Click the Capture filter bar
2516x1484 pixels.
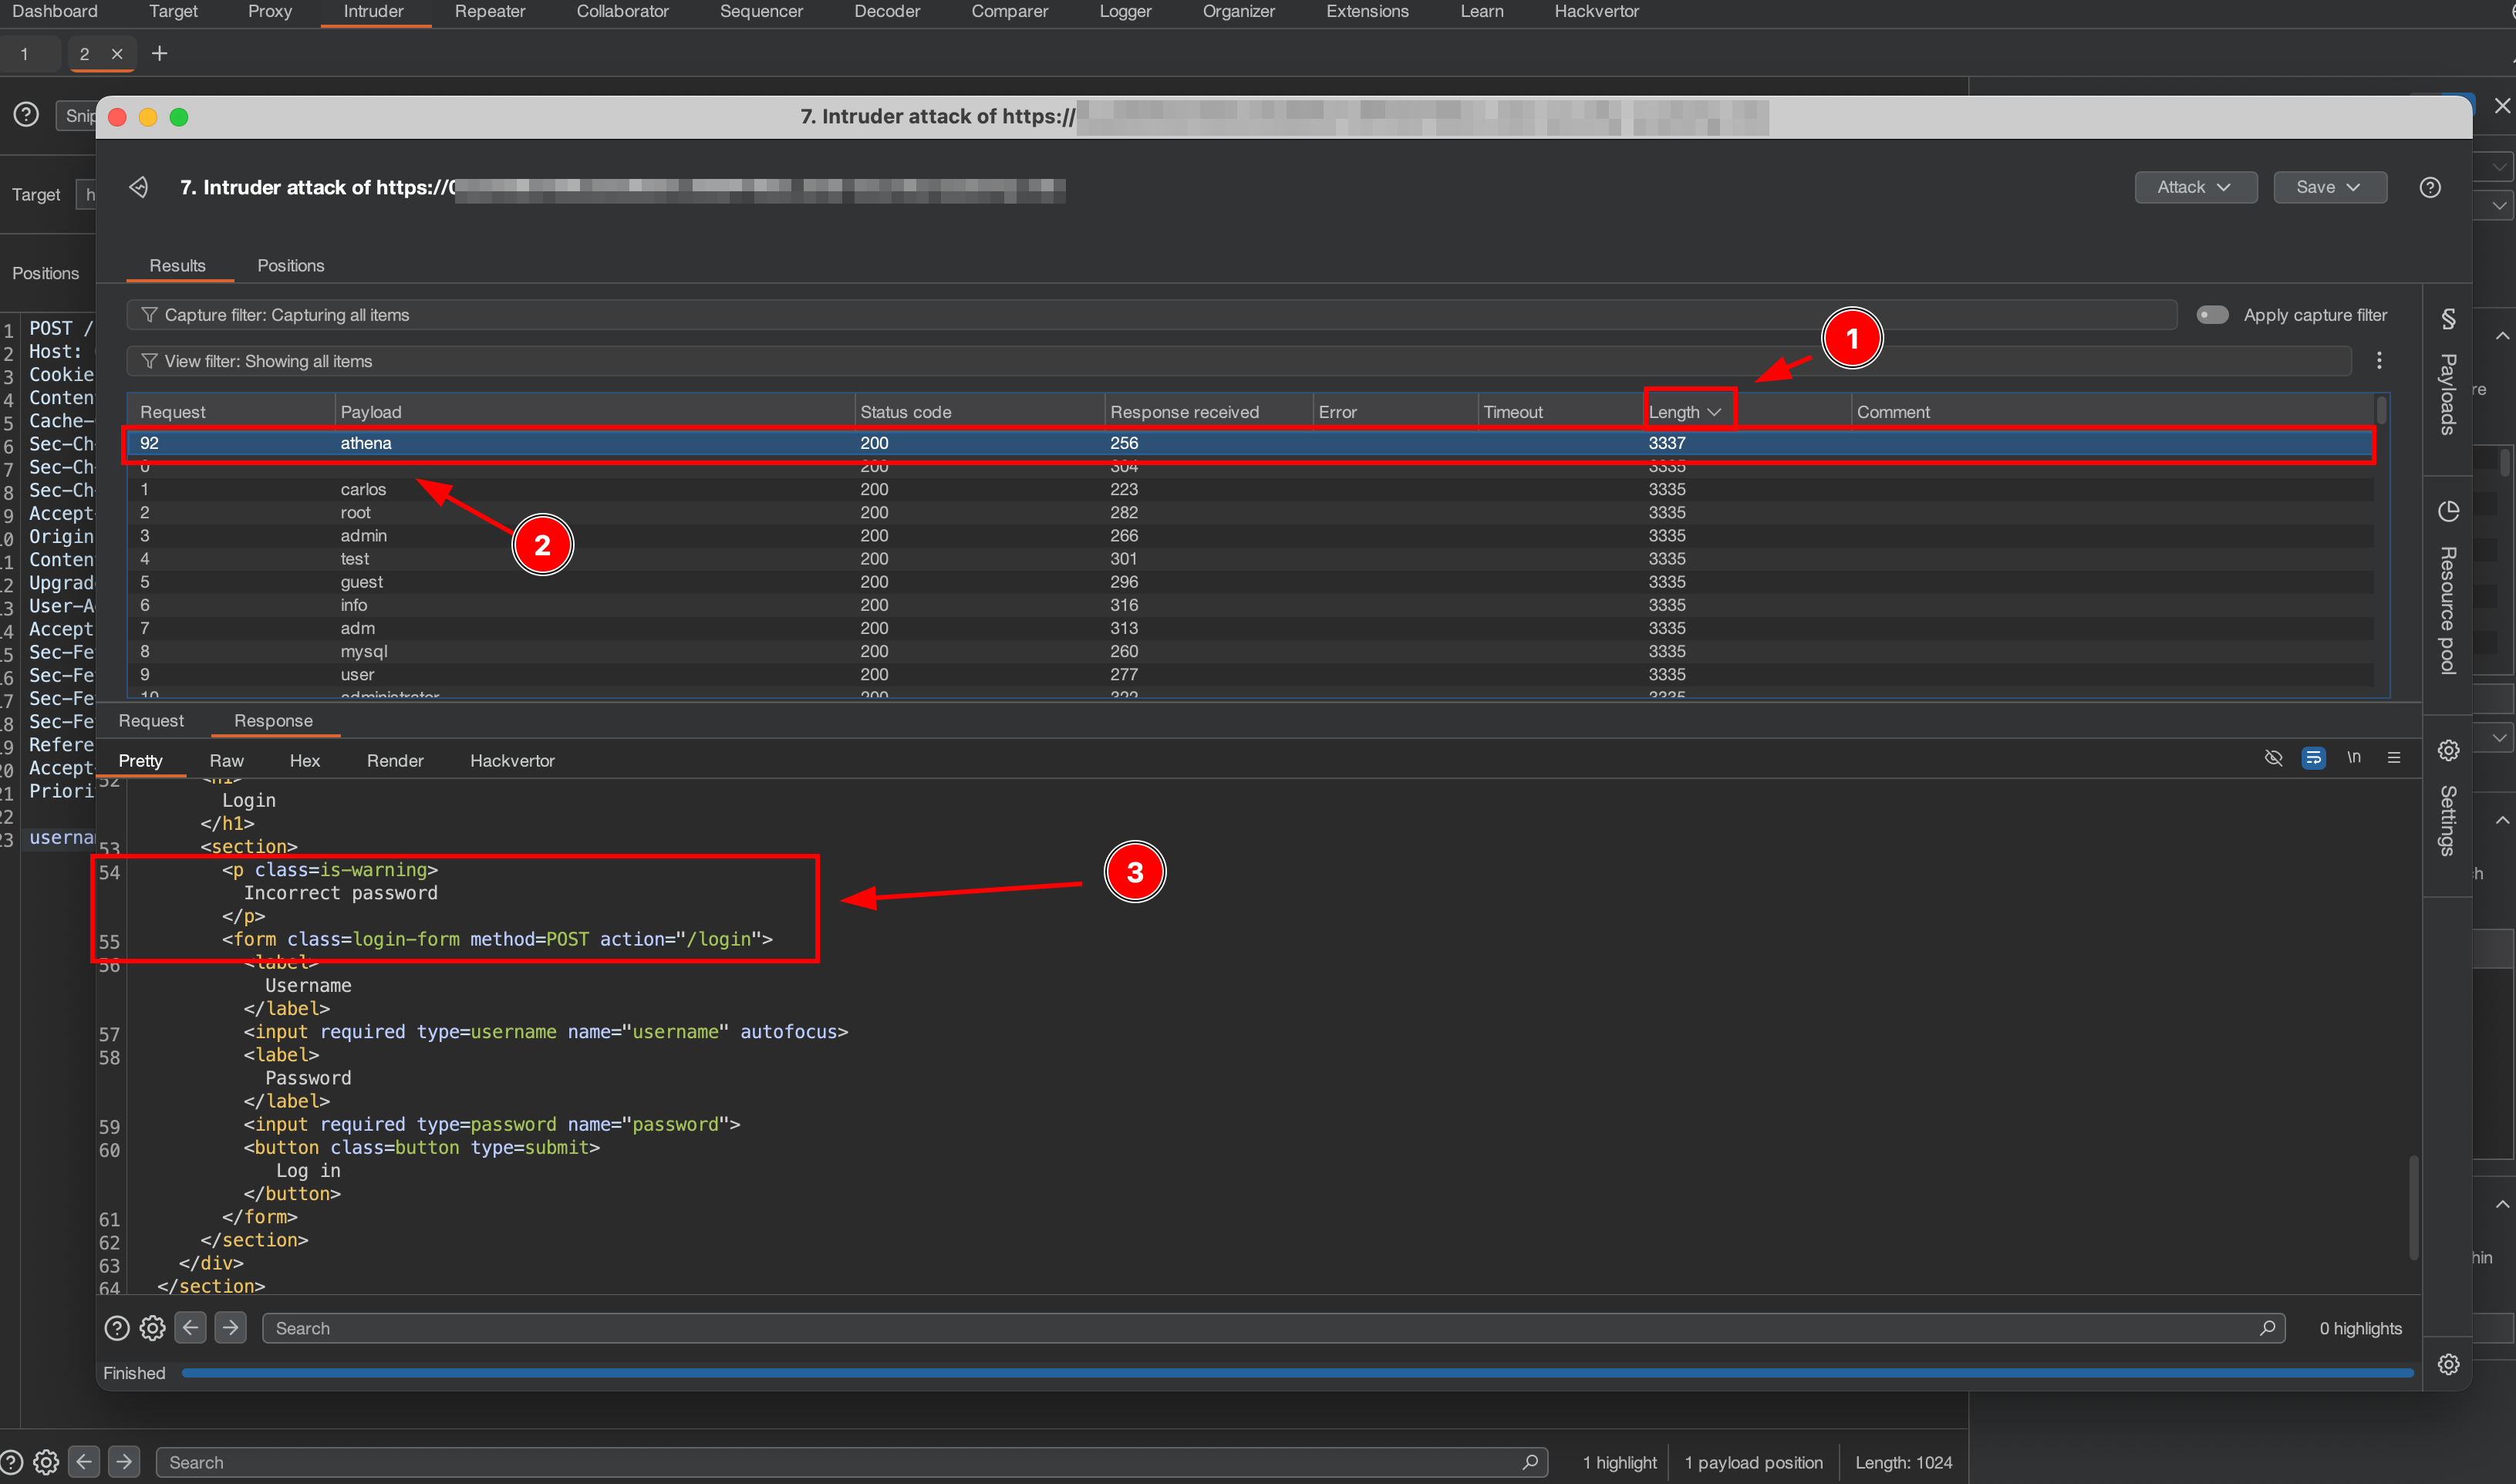click(1151, 314)
